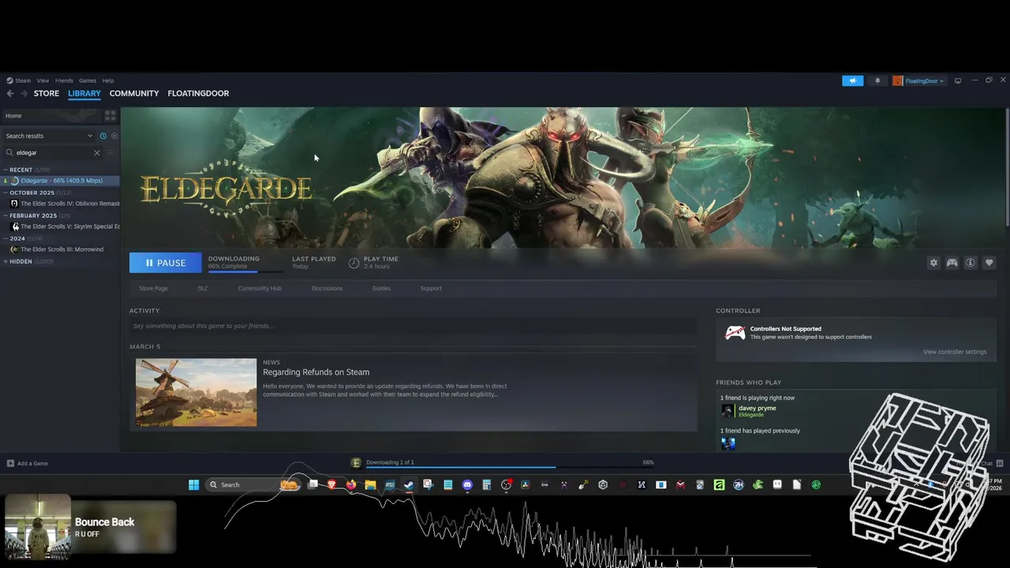Go to the STORE tab
This screenshot has height=568, width=1010.
coord(47,93)
